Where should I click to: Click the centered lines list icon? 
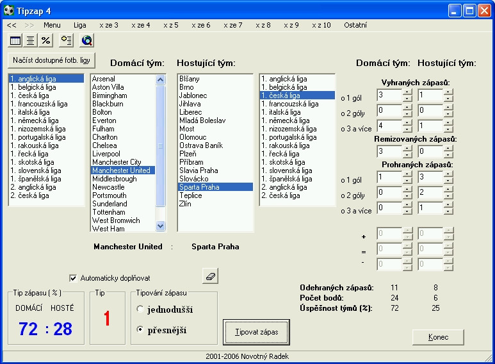[30, 40]
